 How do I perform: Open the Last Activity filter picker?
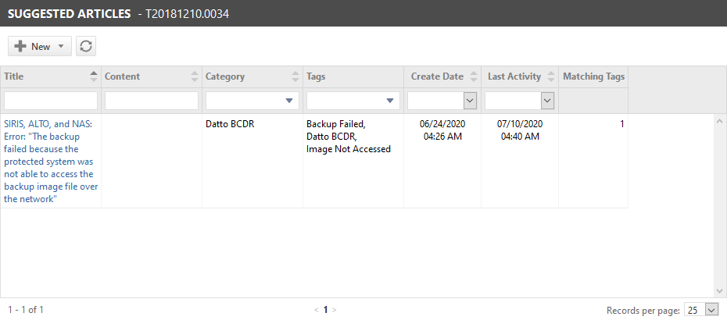pos(547,101)
